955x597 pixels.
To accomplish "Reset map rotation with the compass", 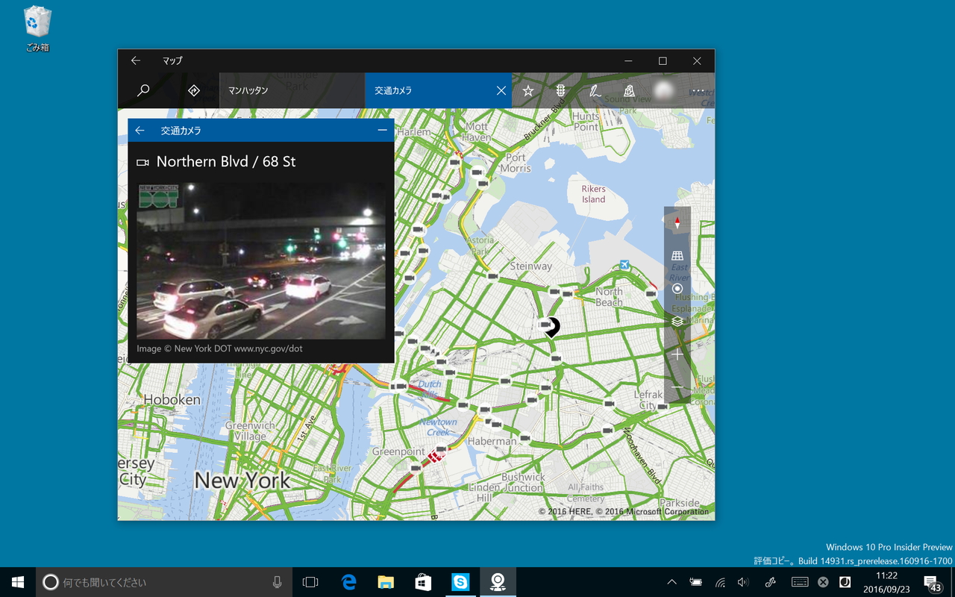I will [677, 222].
